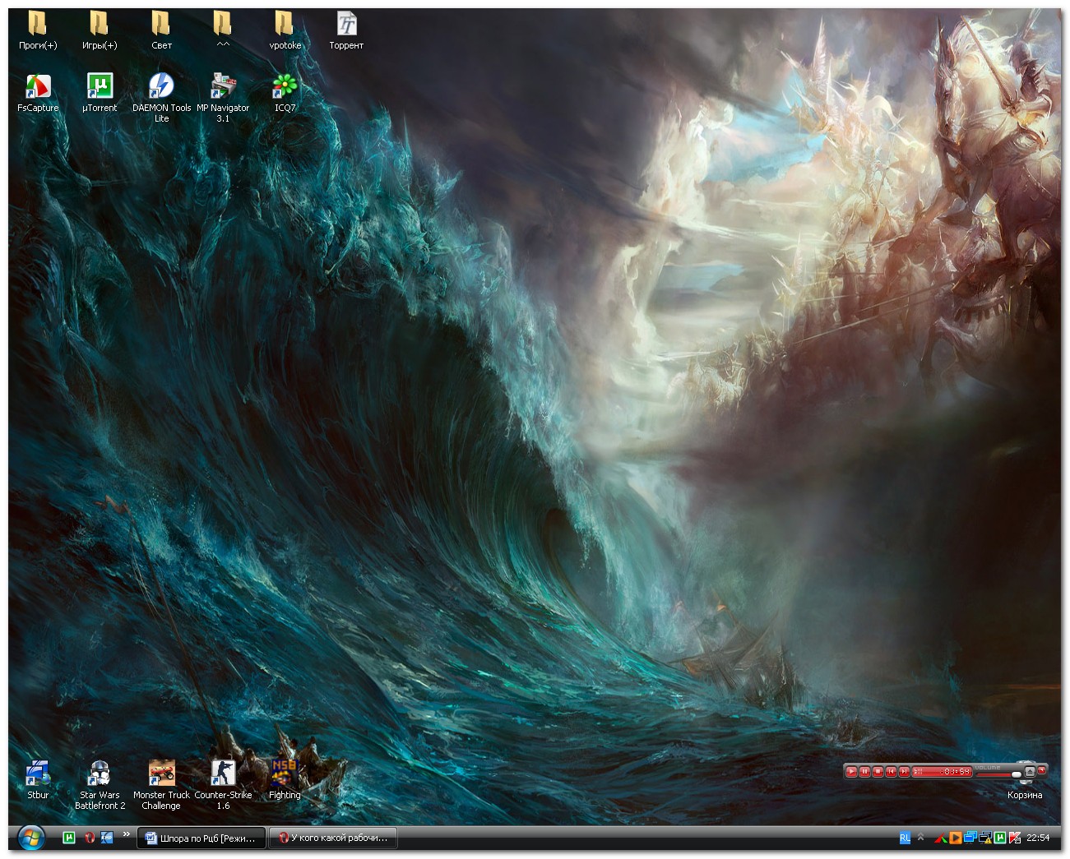Switch to У кого какой рабочи taskbar window
The width and height of the screenshot is (1070, 859).
pos(333,838)
